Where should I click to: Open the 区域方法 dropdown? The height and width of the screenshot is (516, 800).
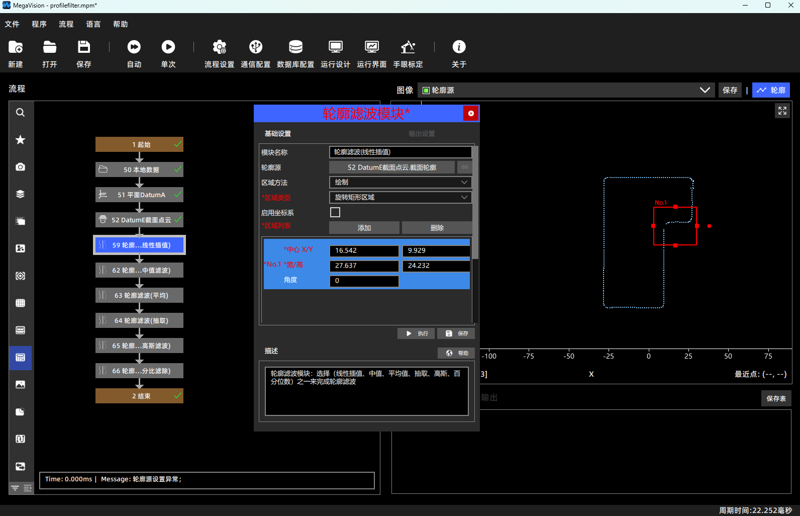(x=400, y=182)
